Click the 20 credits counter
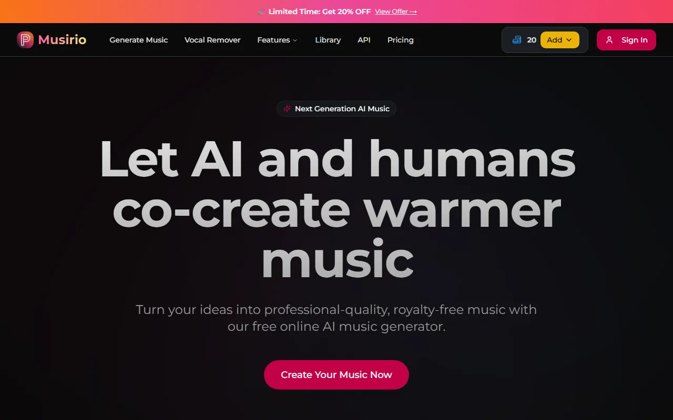Screen dimensions: 673x420 tap(532, 40)
